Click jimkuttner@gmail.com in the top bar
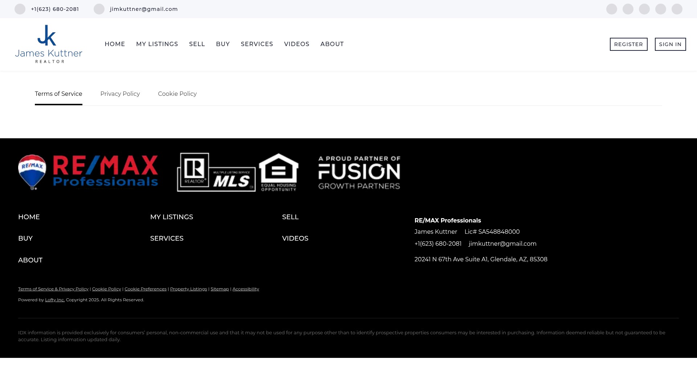The height and width of the screenshot is (392, 697). click(x=144, y=9)
